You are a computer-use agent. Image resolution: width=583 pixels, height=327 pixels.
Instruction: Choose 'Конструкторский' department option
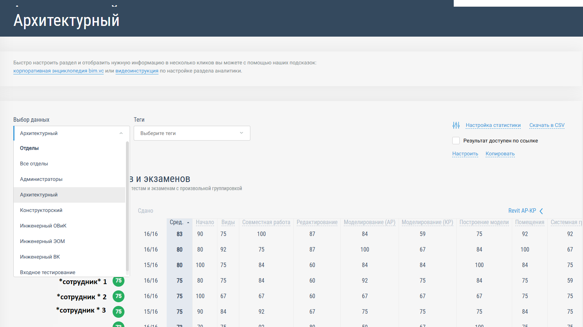[41, 210]
